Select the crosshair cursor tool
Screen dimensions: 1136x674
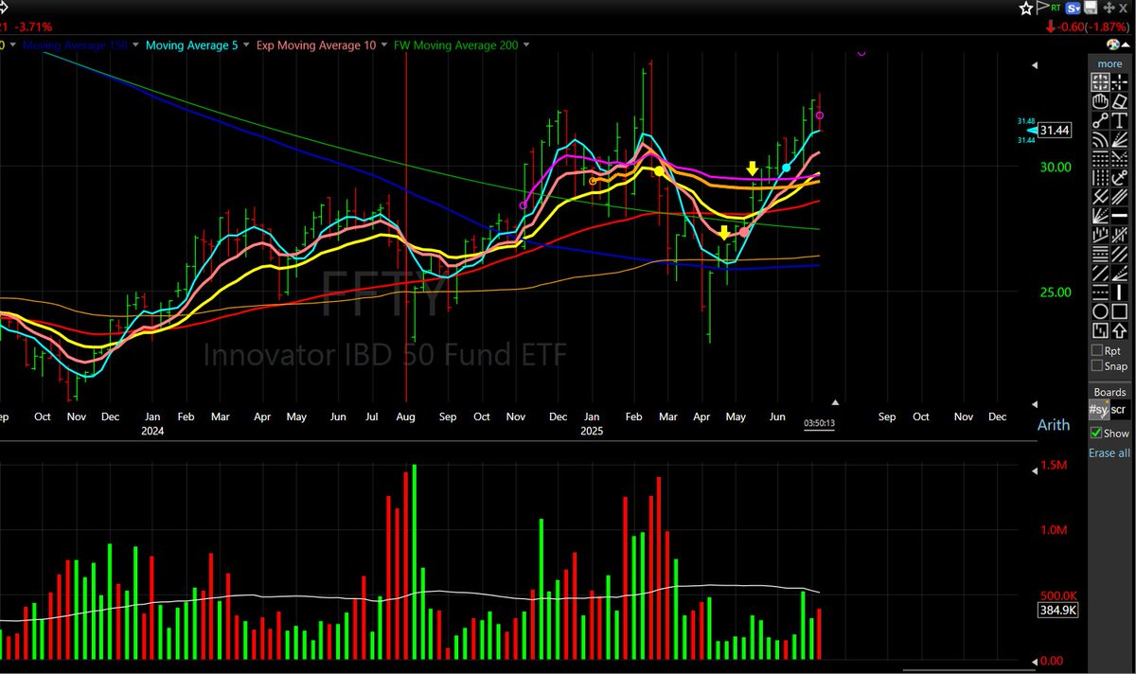click(1119, 82)
